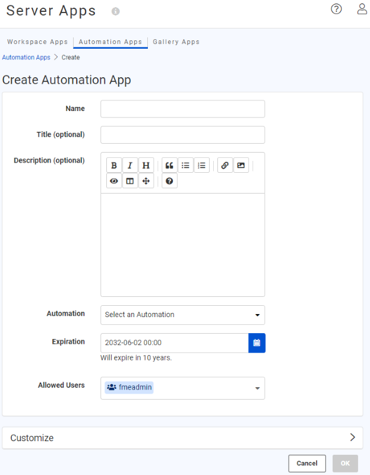Screen dimensions: 370x475
Task: Insert a bulleted list in description
Action: point(185,165)
